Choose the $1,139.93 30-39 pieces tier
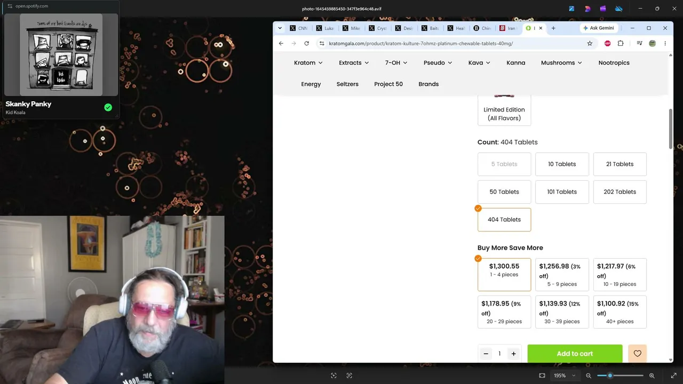This screenshot has width=683, height=384. pyautogui.click(x=562, y=312)
